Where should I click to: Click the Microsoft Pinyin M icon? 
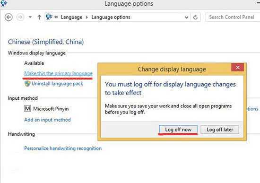pos(27,109)
